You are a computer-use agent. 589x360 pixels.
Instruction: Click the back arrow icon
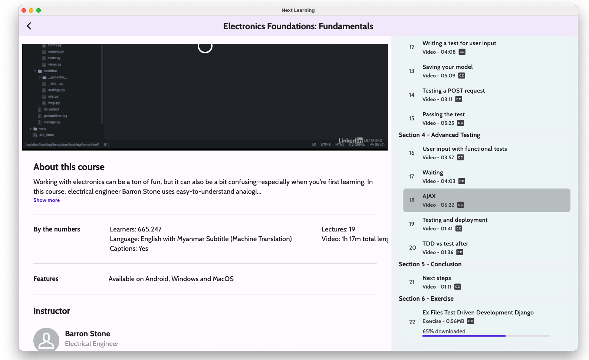tap(29, 26)
